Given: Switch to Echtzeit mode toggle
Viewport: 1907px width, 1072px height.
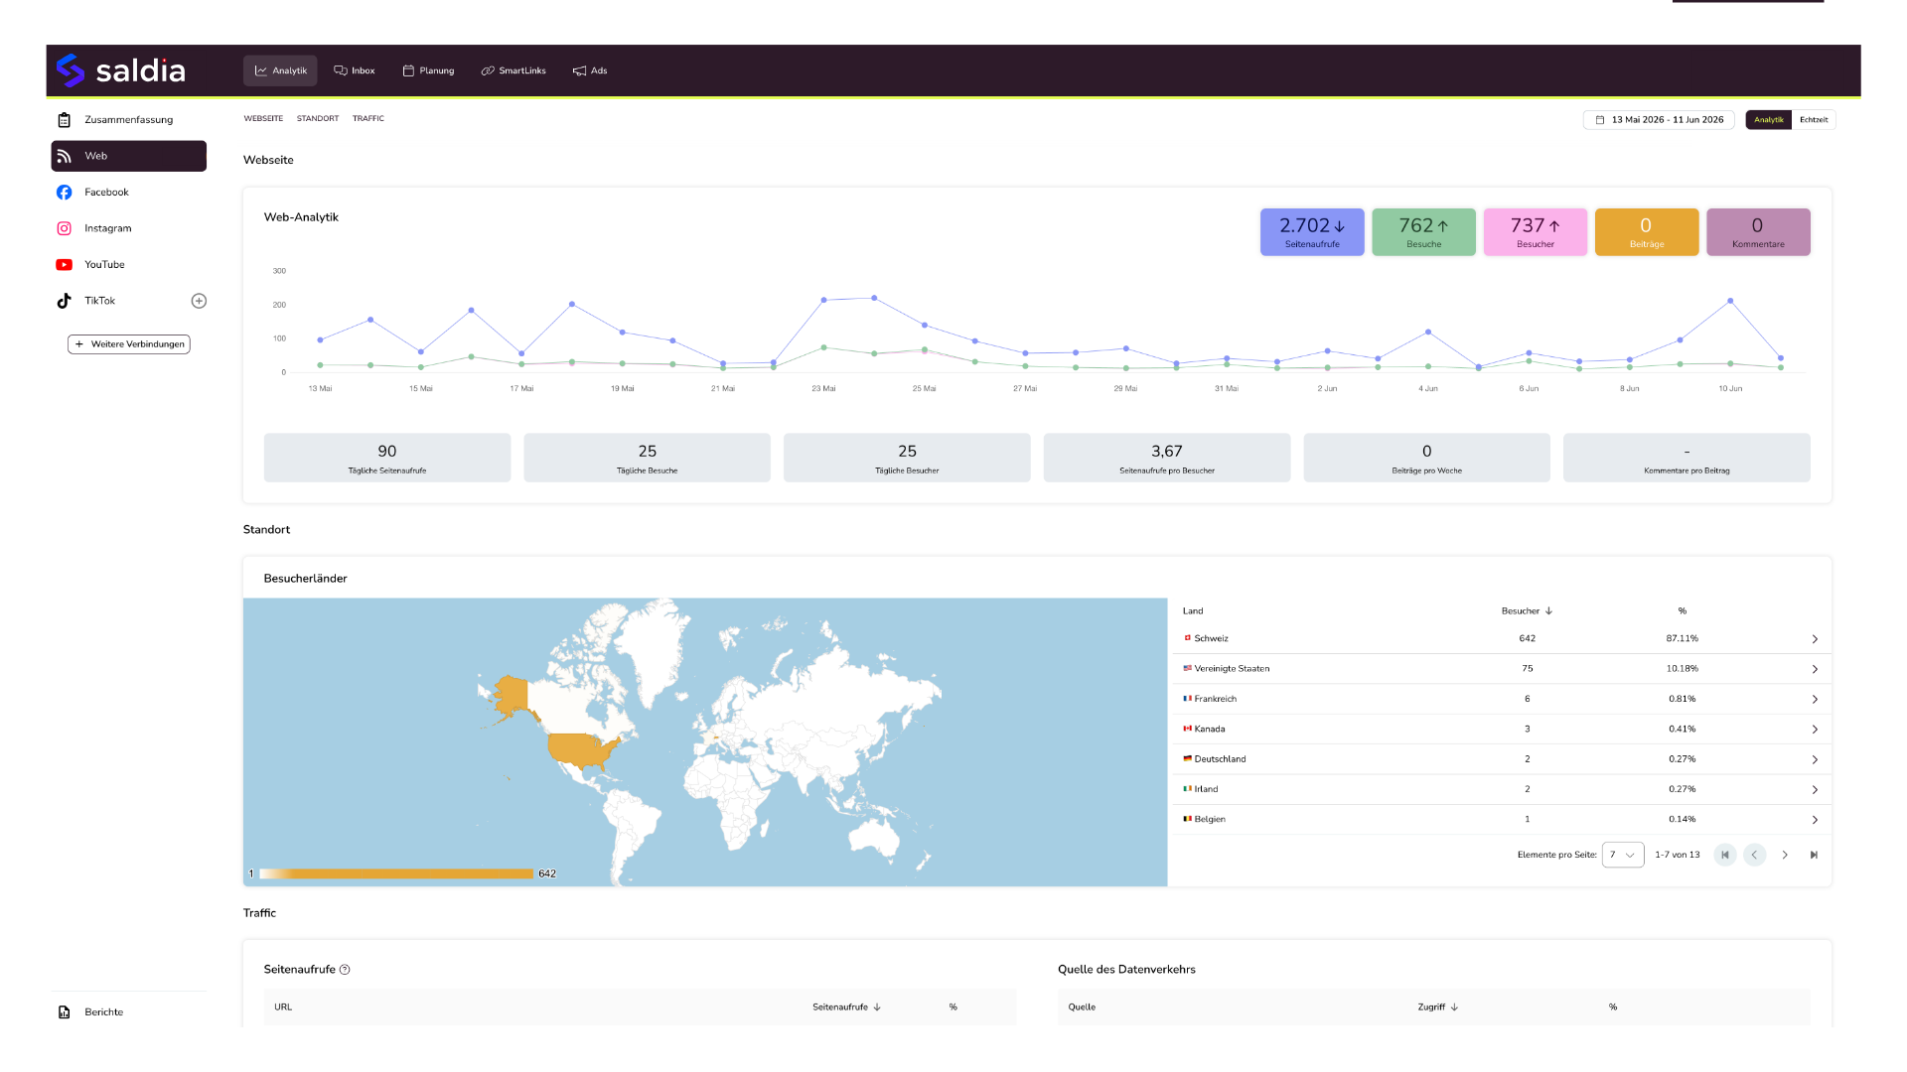Looking at the screenshot, I should [1814, 120].
